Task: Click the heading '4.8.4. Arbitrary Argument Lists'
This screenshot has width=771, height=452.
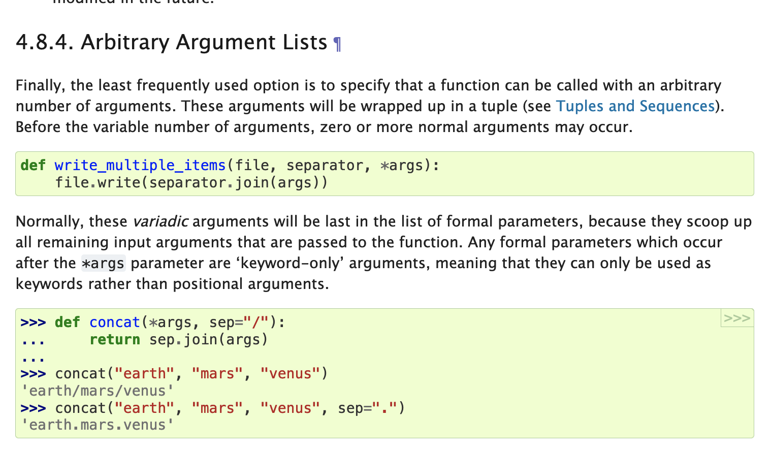Action: click(172, 42)
